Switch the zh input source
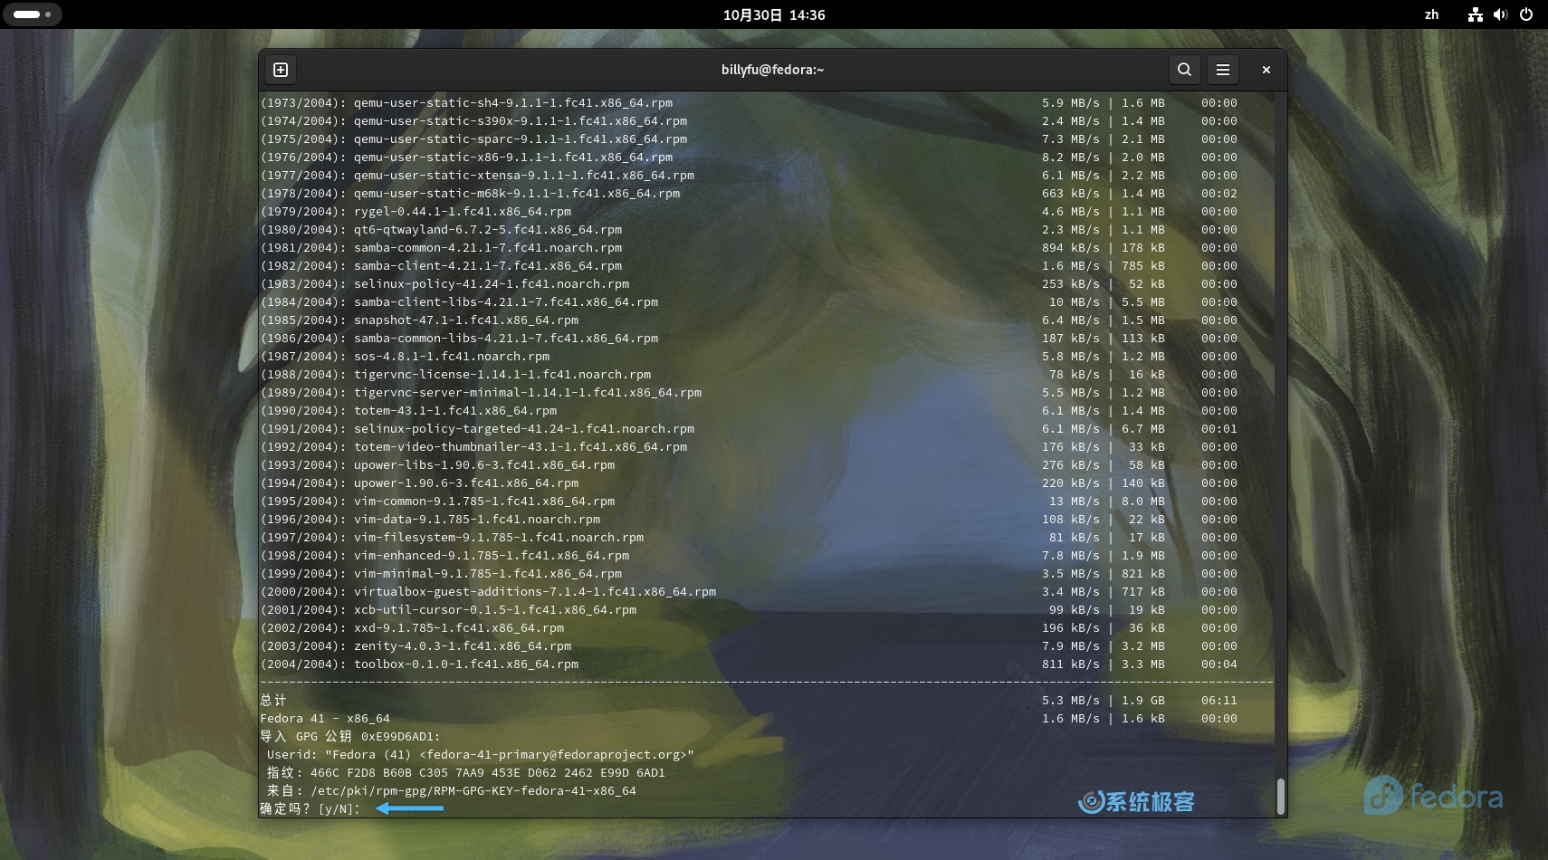Viewport: 1548px width, 860px height. coord(1431,14)
